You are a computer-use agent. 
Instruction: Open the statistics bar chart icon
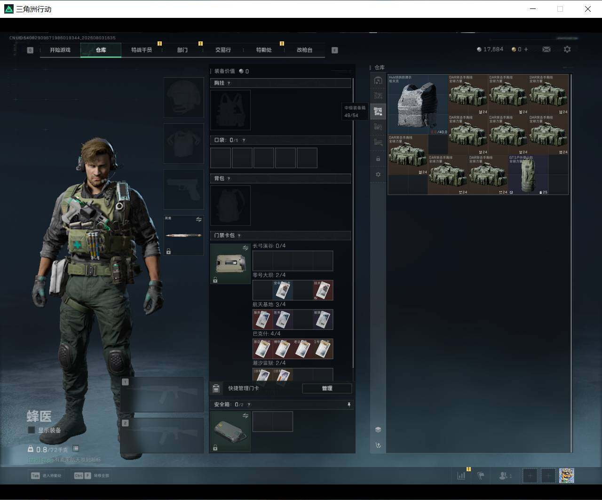[461, 476]
